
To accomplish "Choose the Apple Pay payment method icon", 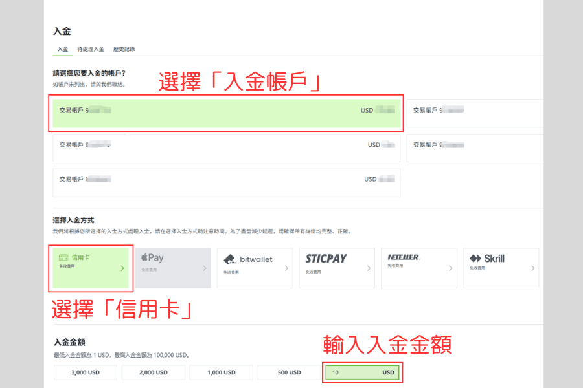I will tap(173, 268).
